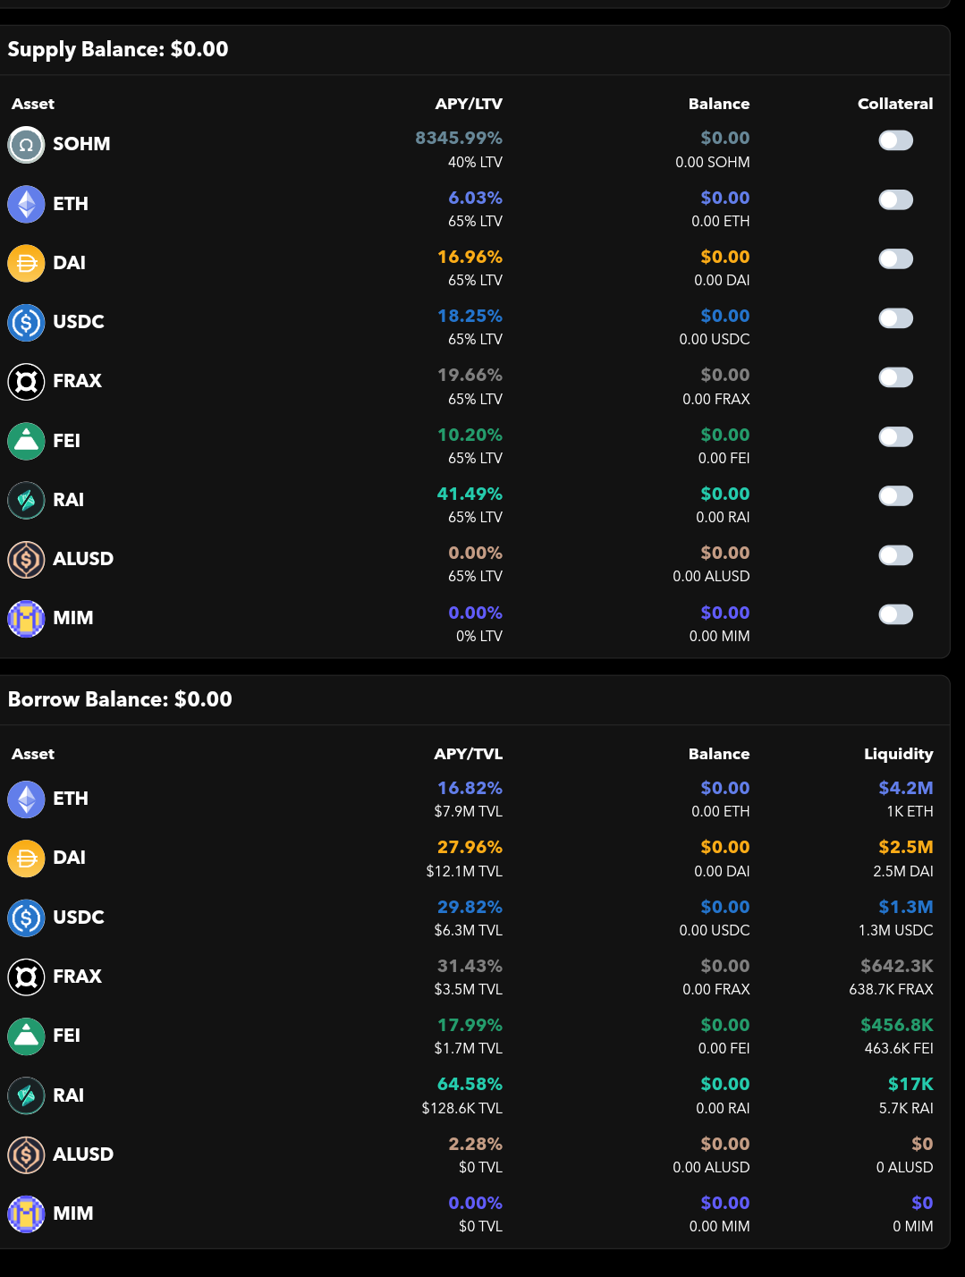Select the ETH icon in Supply list
965x1277 pixels.
(x=26, y=203)
